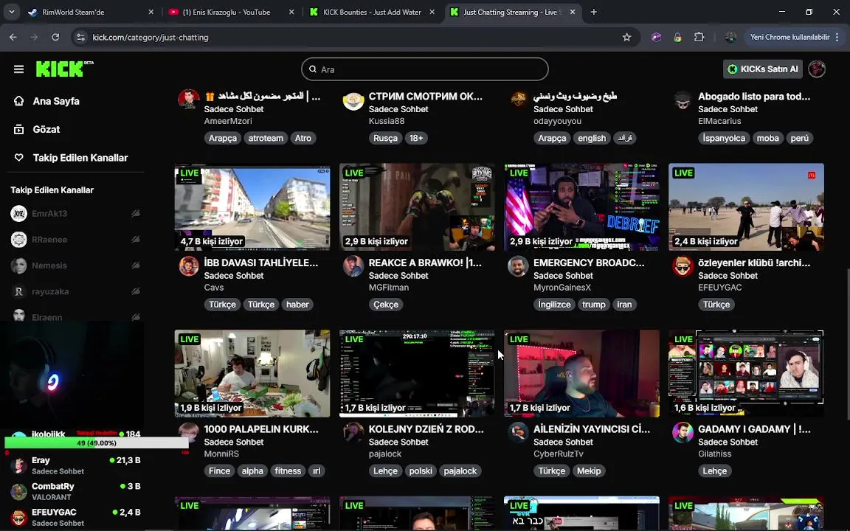Click the MonniRS channel avatar
The width and height of the screenshot is (850, 531).
point(189,432)
